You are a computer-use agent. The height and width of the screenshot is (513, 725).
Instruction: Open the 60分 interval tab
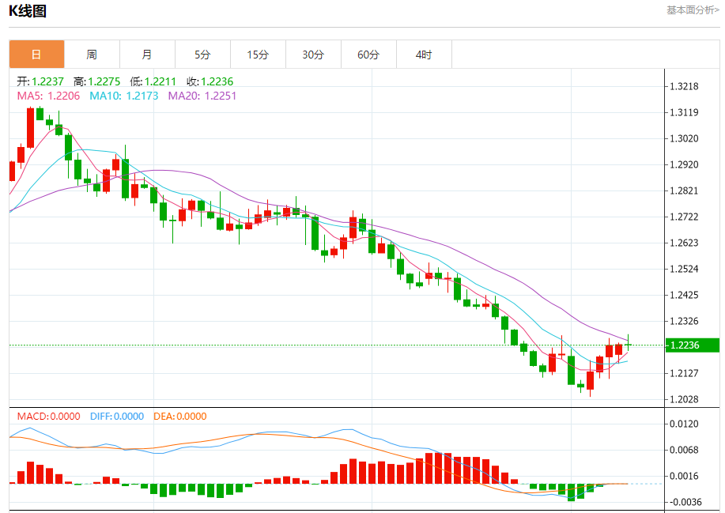[368, 55]
